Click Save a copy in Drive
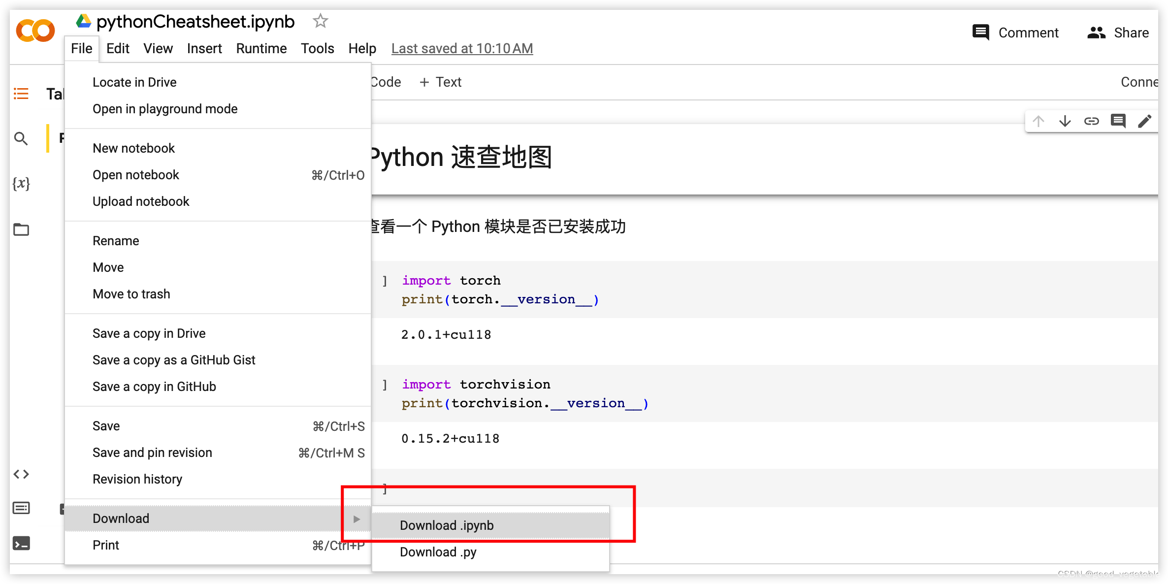Image resolution: width=1168 pixels, height=584 pixels. (x=149, y=333)
